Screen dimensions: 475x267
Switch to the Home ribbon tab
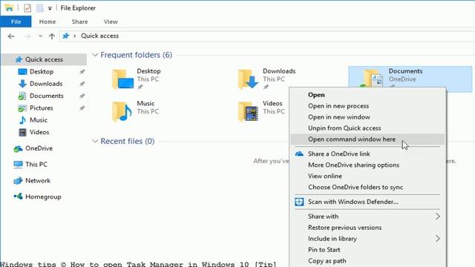coord(47,22)
